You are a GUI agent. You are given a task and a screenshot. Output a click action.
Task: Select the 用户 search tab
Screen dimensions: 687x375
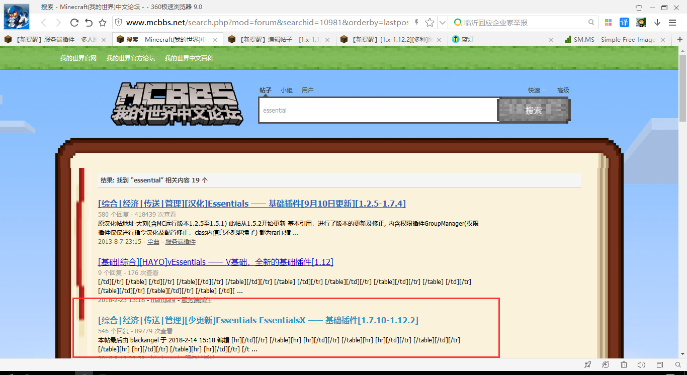pyautogui.click(x=308, y=90)
